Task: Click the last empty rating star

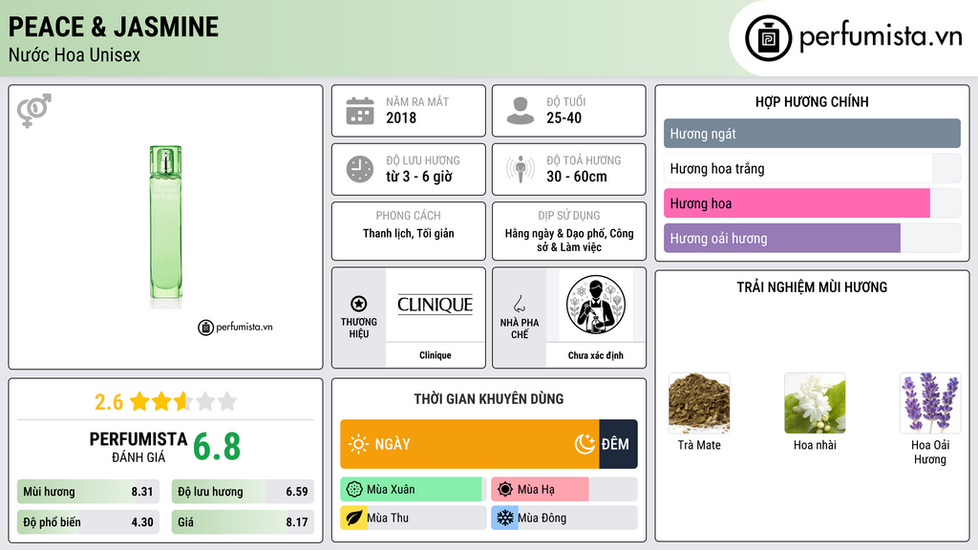Action: 227,401
